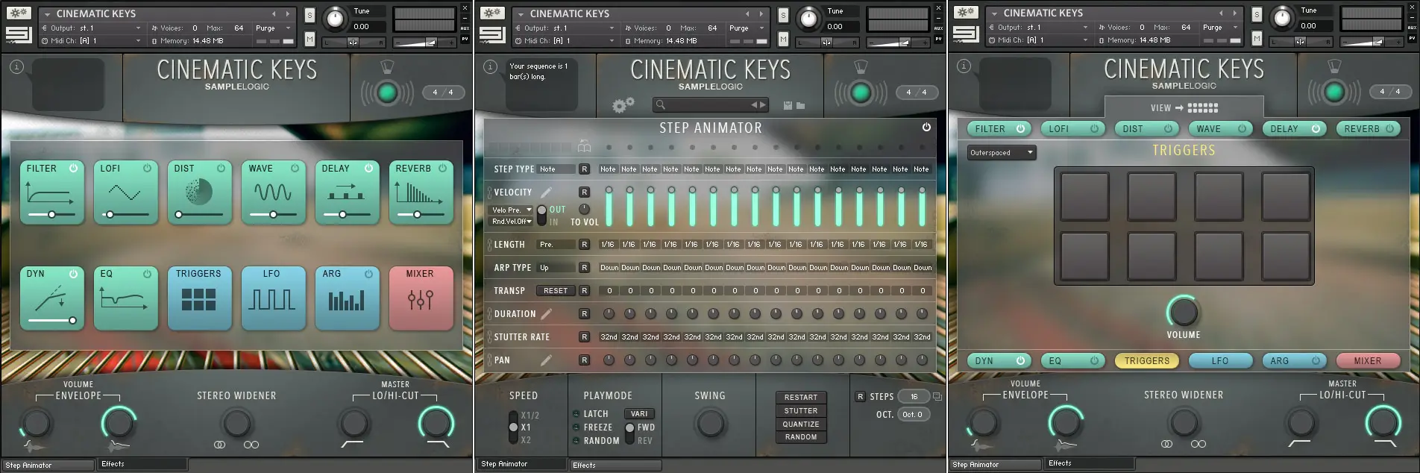This screenshot has width=1420, height=473.
Task: Click the floppy disk save icon beside the search box
Action: coord(788,106)
